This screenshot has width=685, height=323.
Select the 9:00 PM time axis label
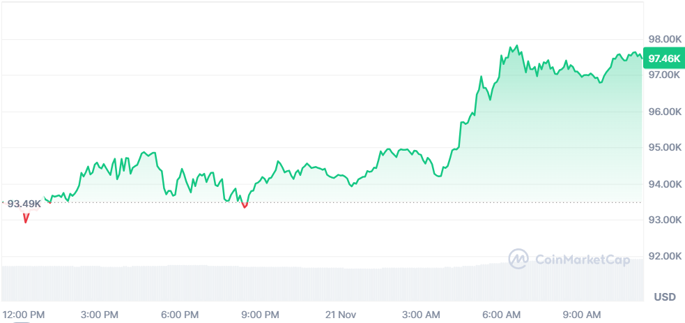click(261, 314)
